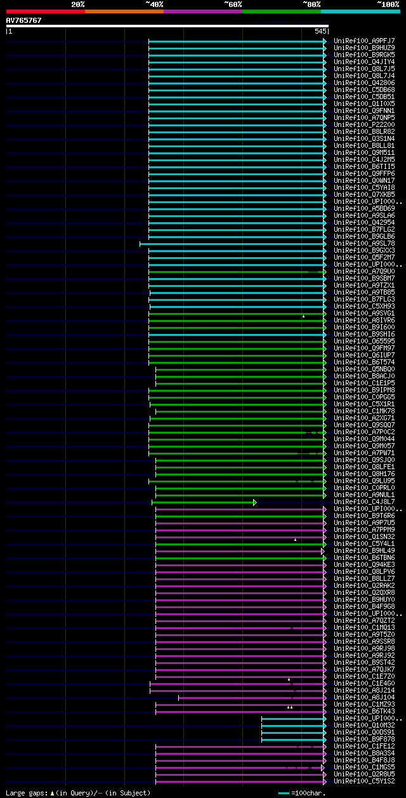Select the UniRef100_C1MGS5 label
This screenshot has width=406, height=798.
click(364, 767)
